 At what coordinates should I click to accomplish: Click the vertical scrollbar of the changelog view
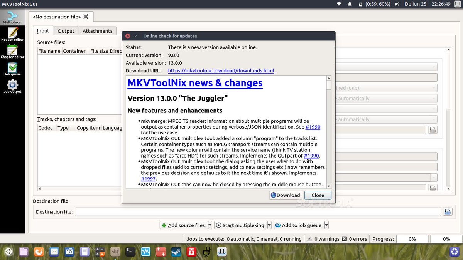click(x=329, y=132)
